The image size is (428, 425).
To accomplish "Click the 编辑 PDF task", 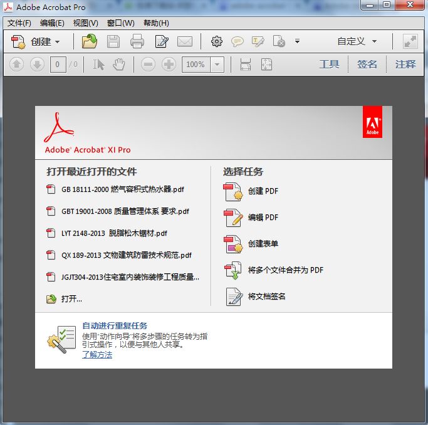I will tap(251, 218).
